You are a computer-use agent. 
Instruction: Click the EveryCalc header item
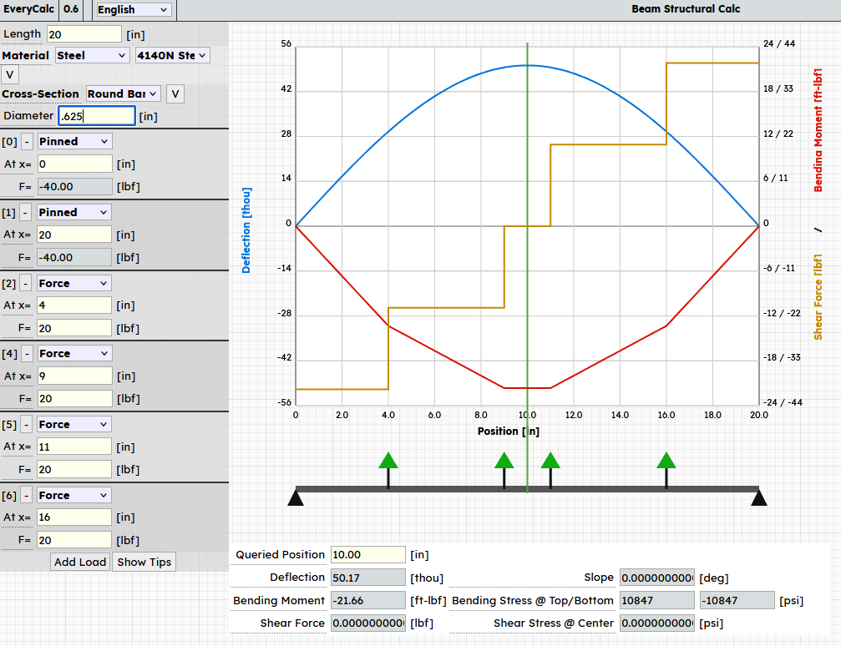[x=29, y=10]
